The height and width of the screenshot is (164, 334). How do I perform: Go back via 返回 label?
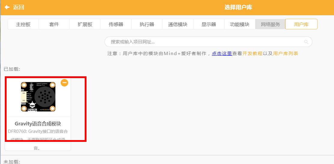tap(19, 7)
